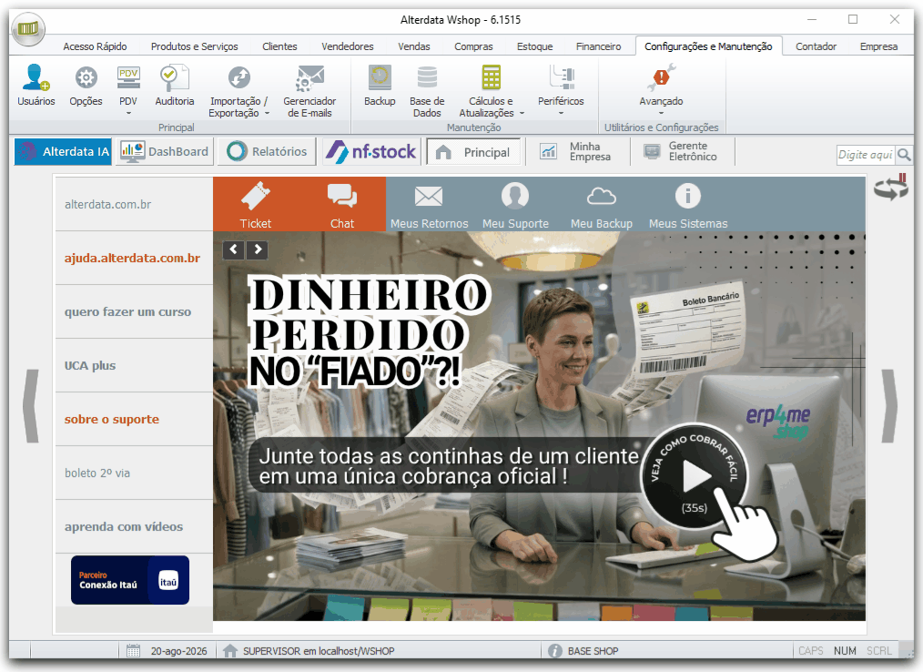
Task: Open a support Ticket
Action: (256, 204)
